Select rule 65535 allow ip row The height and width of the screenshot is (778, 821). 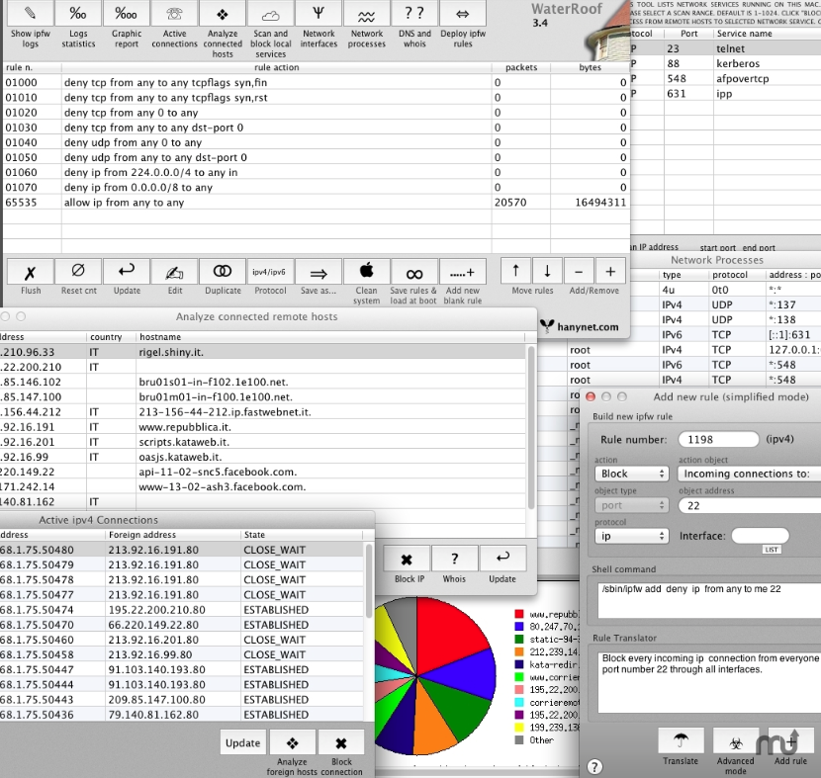[316, 203]
